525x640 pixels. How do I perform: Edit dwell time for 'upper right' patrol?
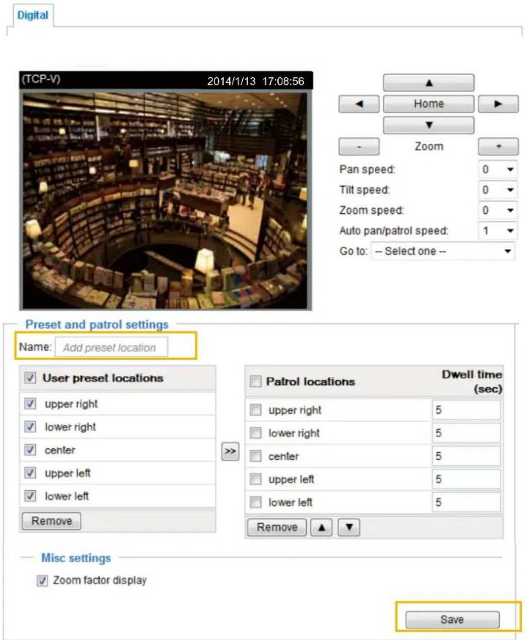click(466, 410)
